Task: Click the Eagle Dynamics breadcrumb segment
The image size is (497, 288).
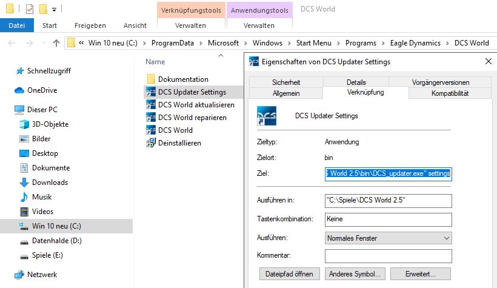Action: pyautogui.click(x=415, y=43)
